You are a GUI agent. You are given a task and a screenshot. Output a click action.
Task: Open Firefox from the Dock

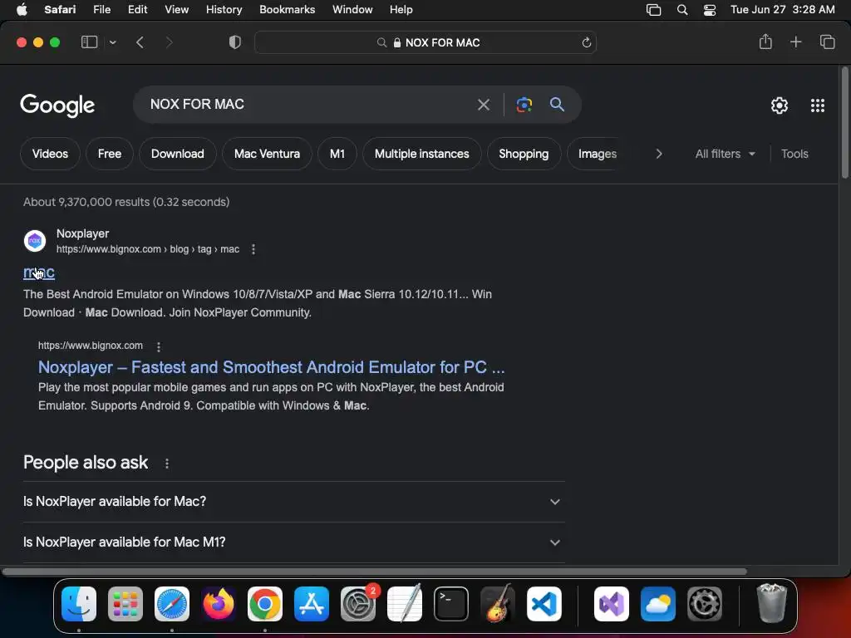click(x=219, y=603)
